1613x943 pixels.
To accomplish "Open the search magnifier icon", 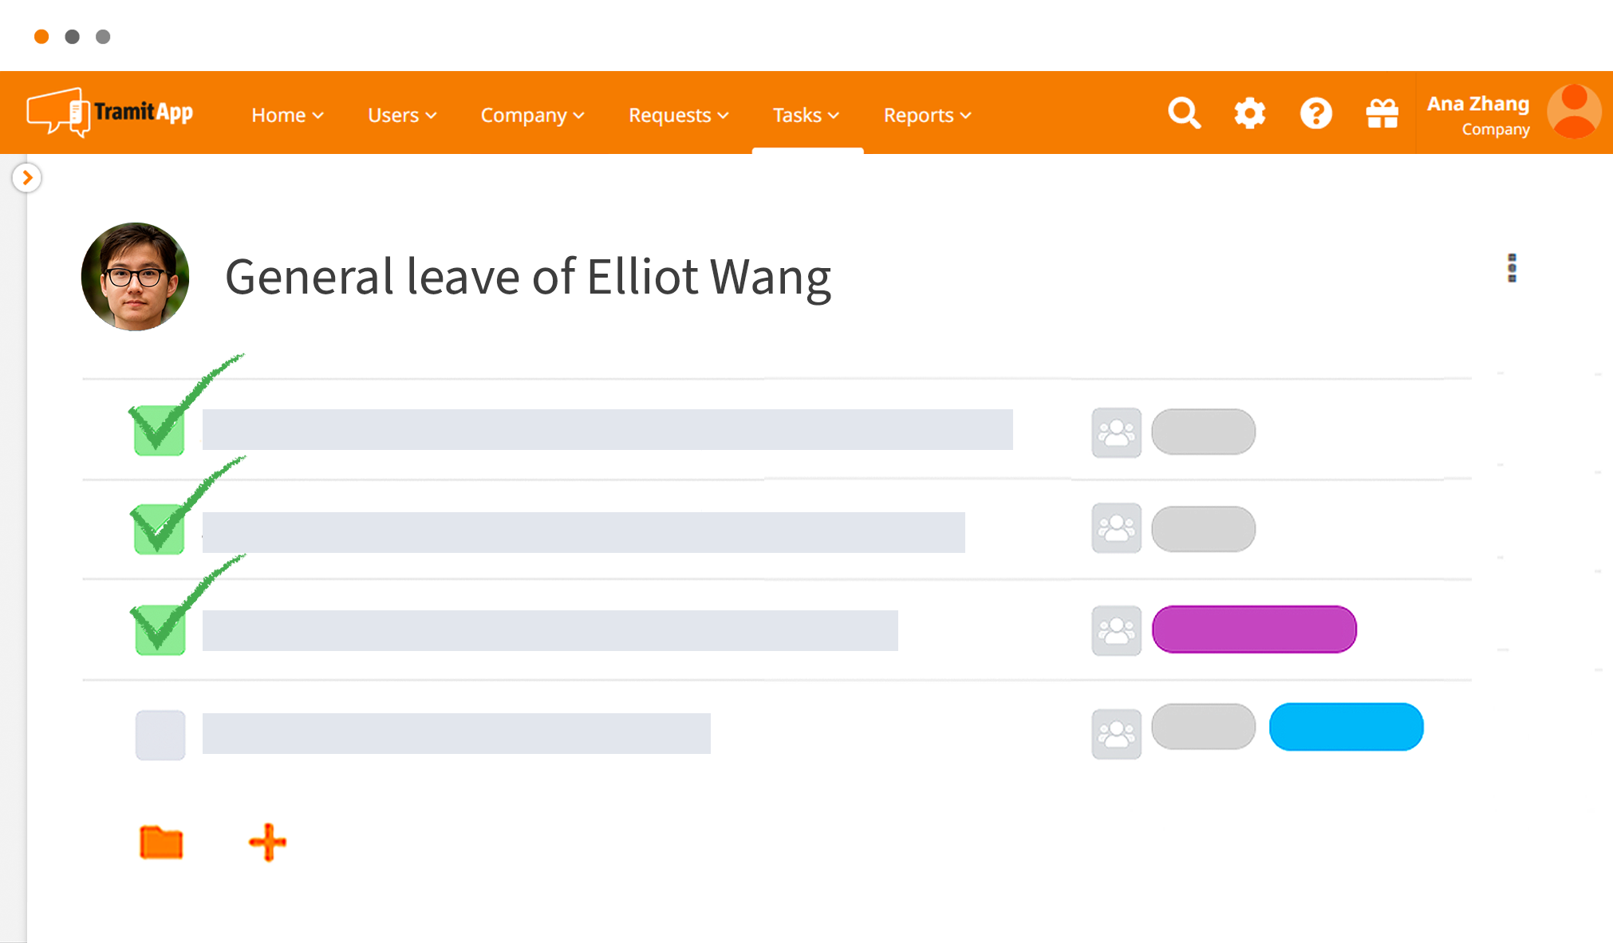I will click(1184, 113).
